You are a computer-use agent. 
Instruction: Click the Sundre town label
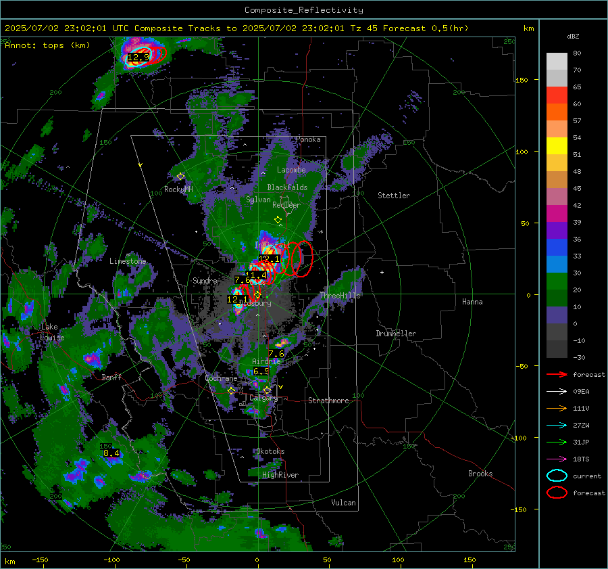[205, 281]
